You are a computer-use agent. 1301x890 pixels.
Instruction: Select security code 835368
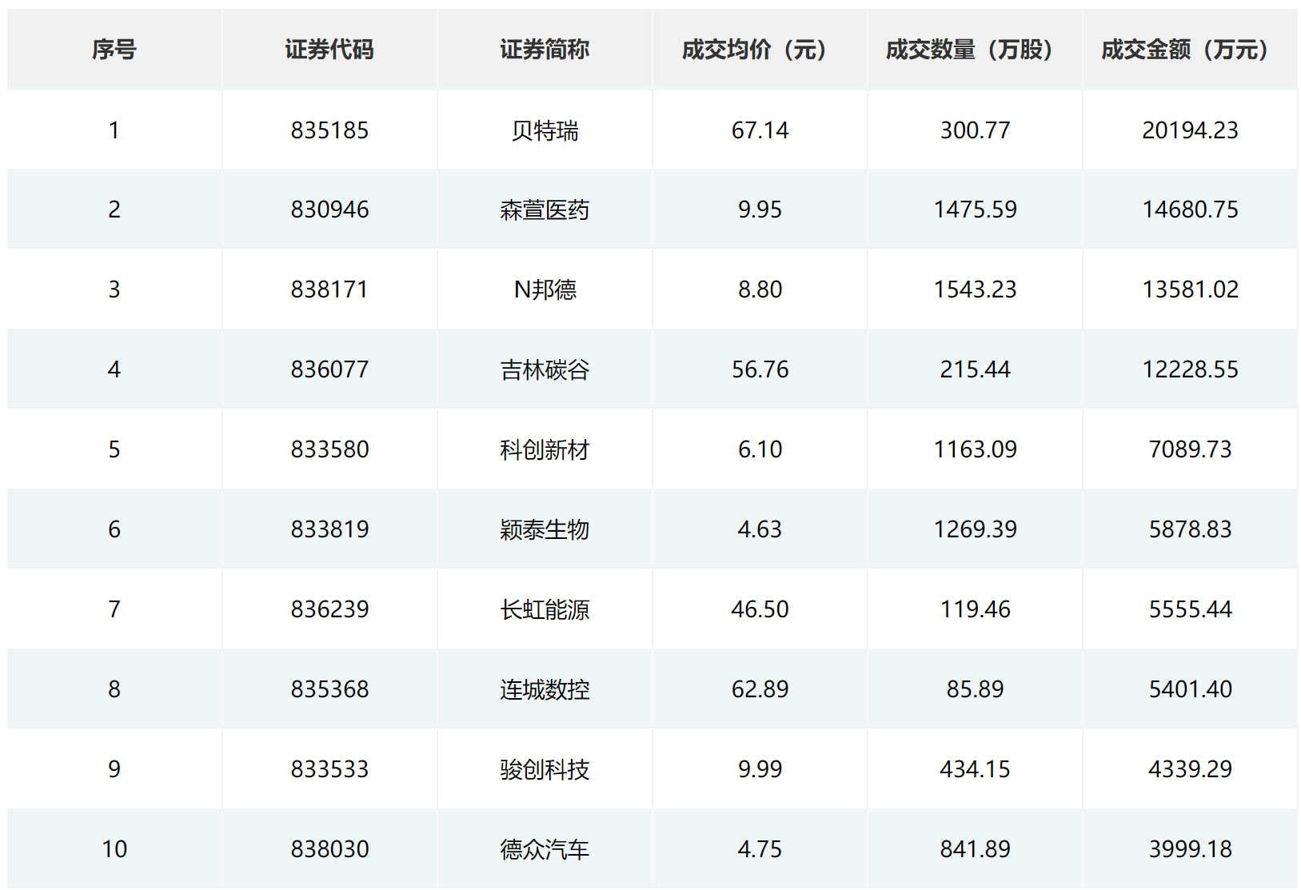(329, 689)
